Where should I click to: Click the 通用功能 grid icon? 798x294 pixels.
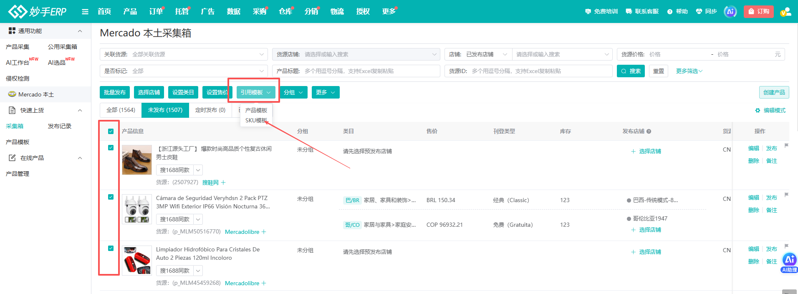coord(12,30)
